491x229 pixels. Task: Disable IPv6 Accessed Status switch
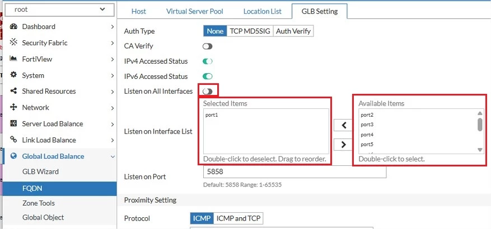coord(207,76)
